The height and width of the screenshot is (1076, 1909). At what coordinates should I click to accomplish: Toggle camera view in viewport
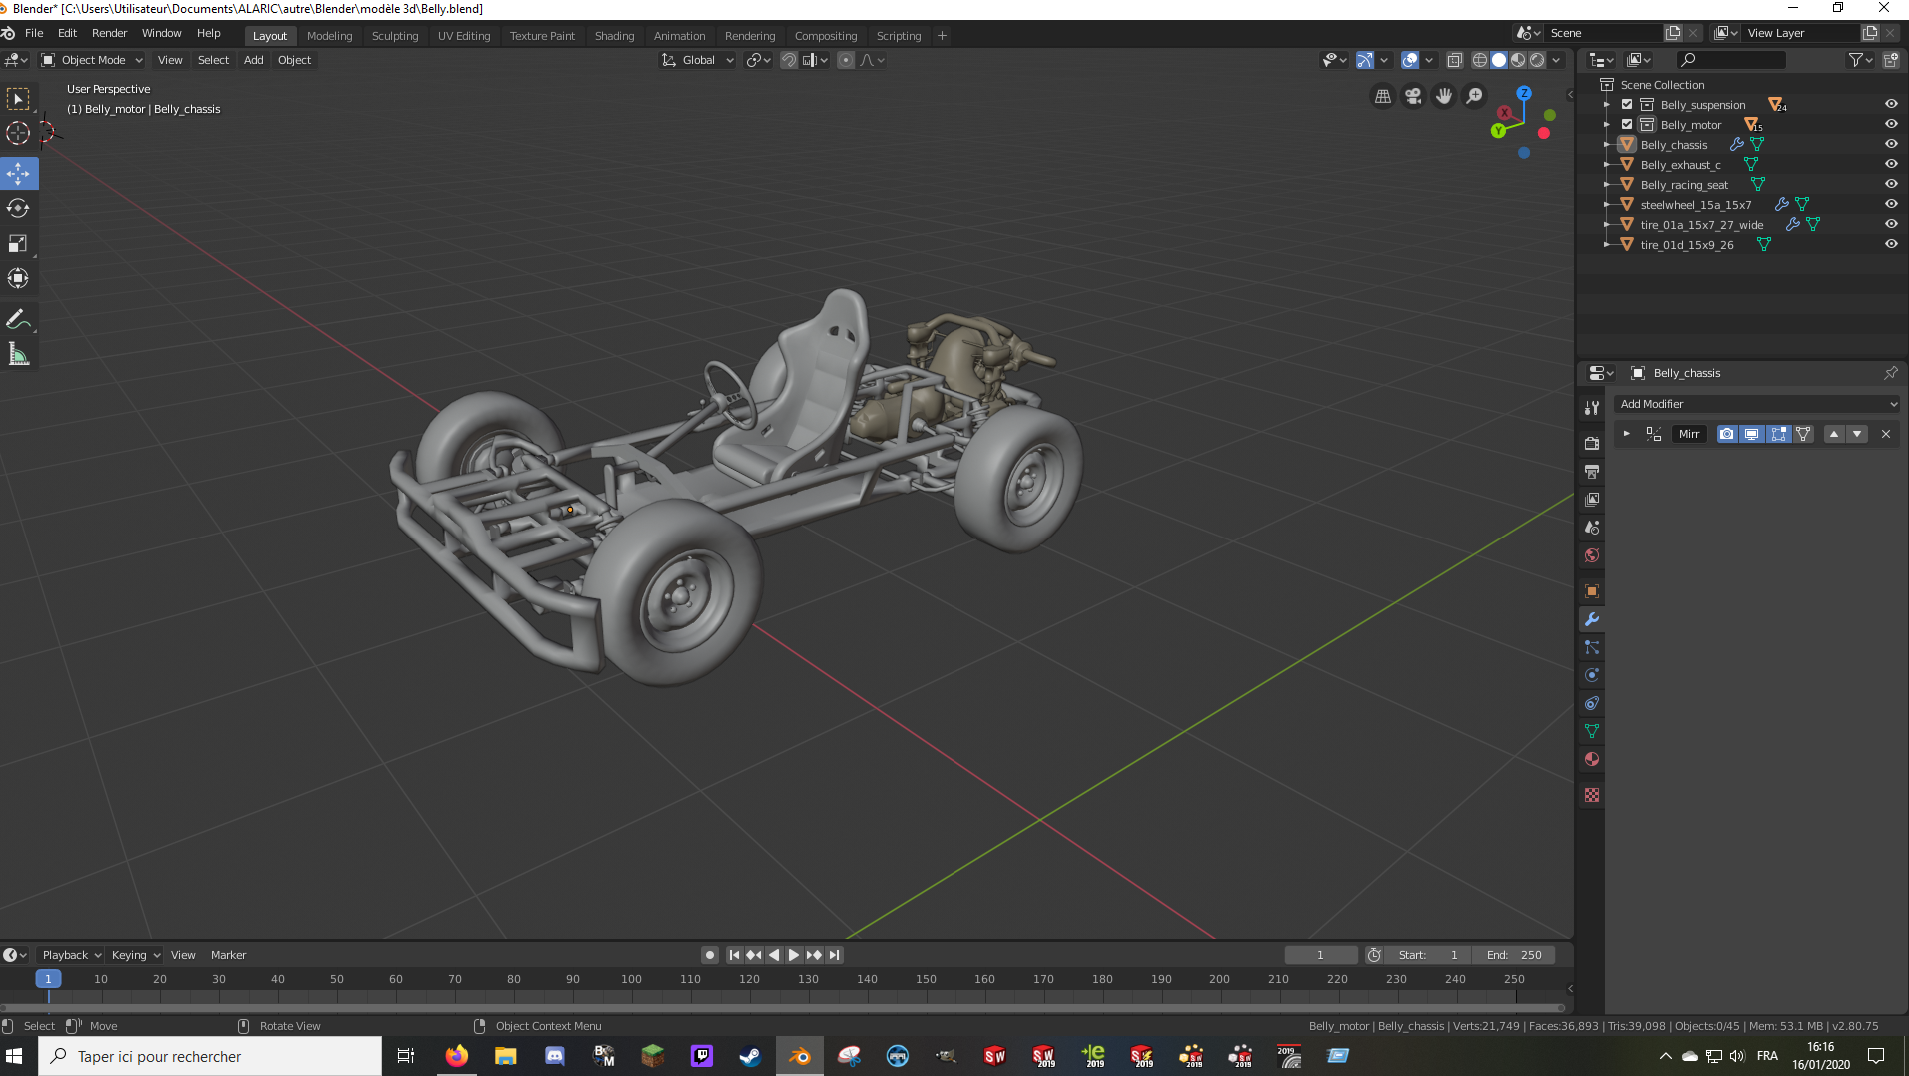(1413, 96)
